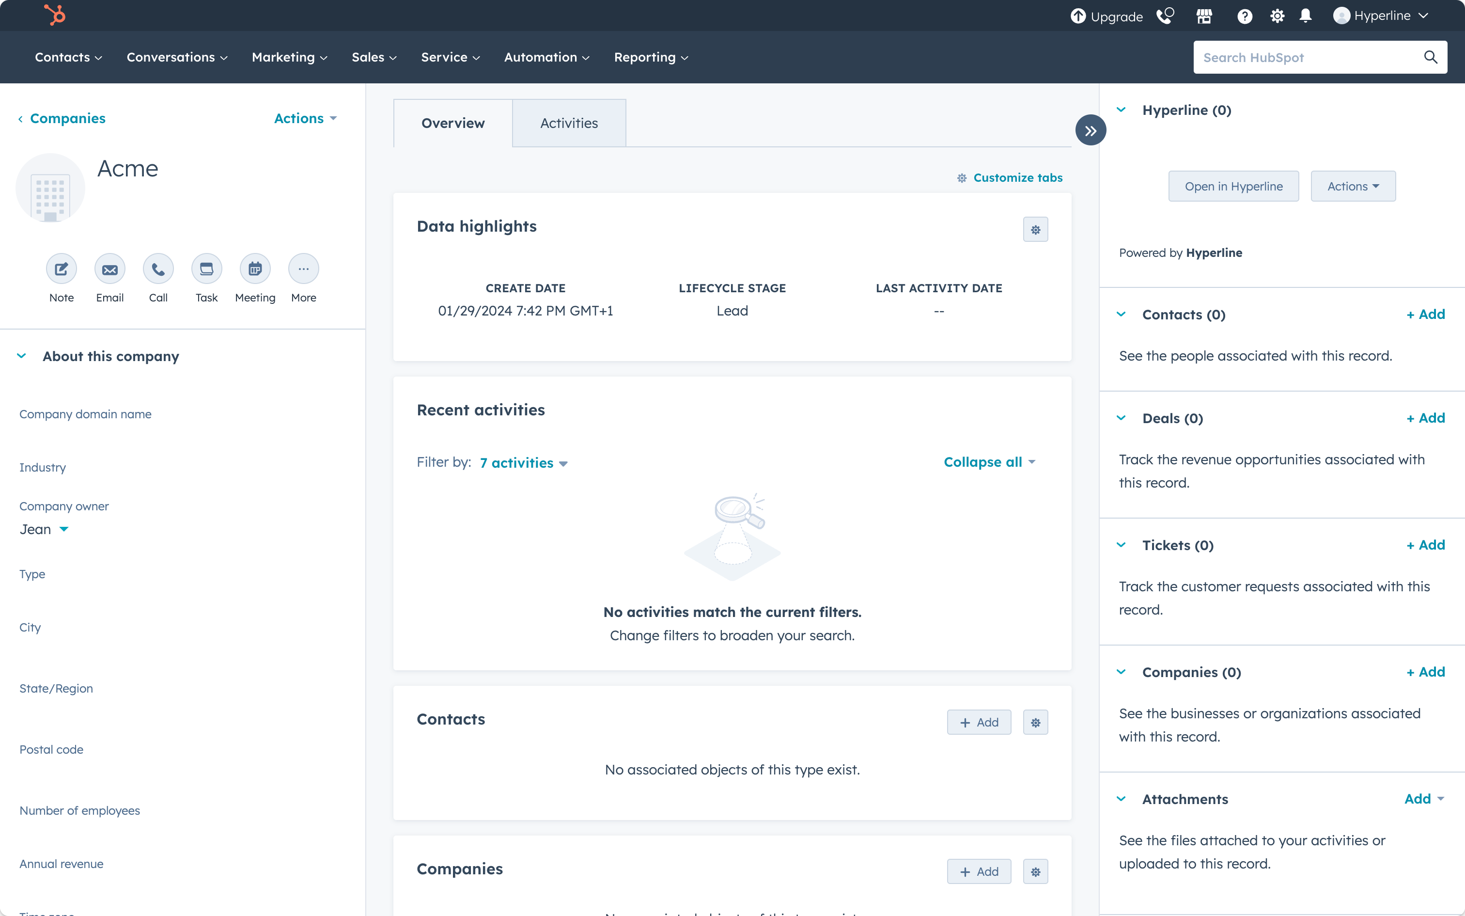This screenshot has height=916, width=1465.
Task: Open the Automation navigation menu
Action: coord(546,57)
